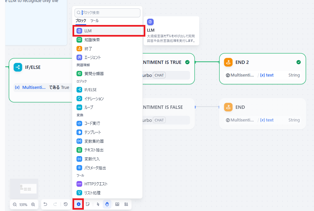Click the zoom out magnifier icon
The image size is (314, 211).
point(15,205)
